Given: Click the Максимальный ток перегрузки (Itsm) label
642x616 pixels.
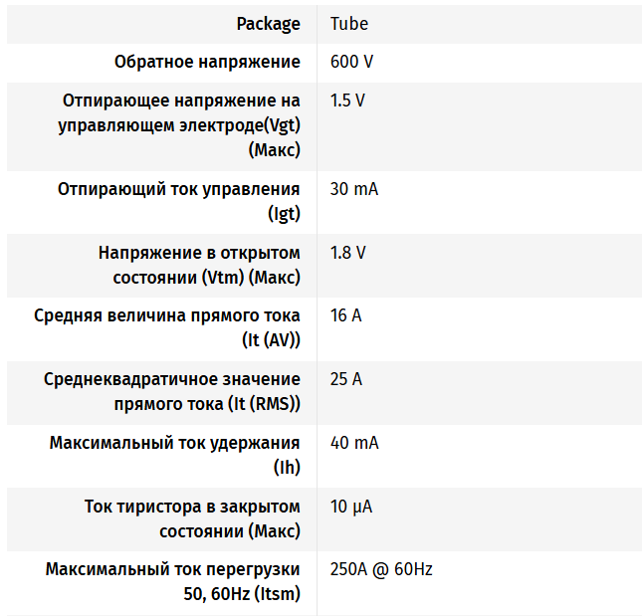Looking at the screenshot, I should tap(172, 582).
